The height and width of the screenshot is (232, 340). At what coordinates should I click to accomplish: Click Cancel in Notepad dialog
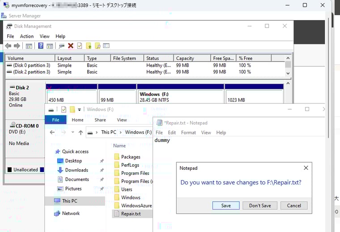[x=294, y=206]
